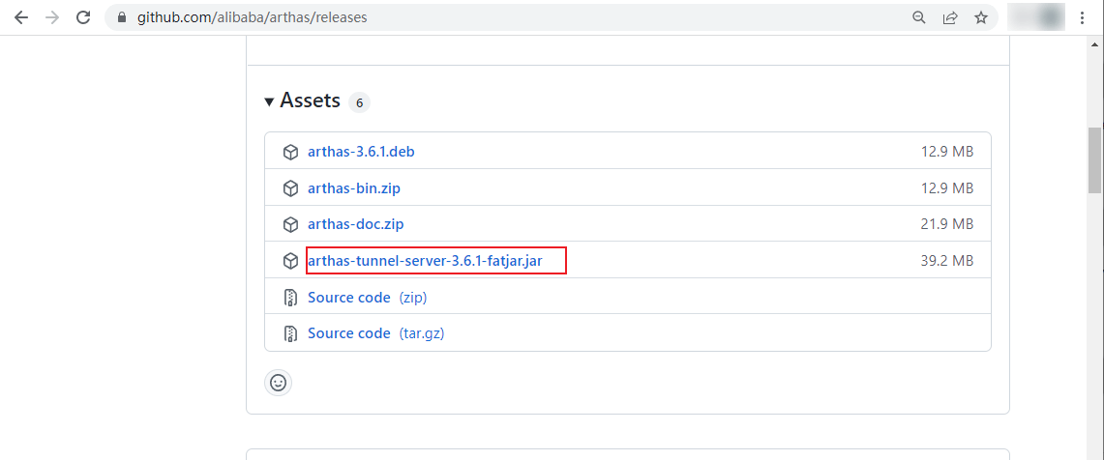The image size is (1104, 460).
Task: Click the package icon beside arthas-bin.zip
Action: click(x=290, y=187)
